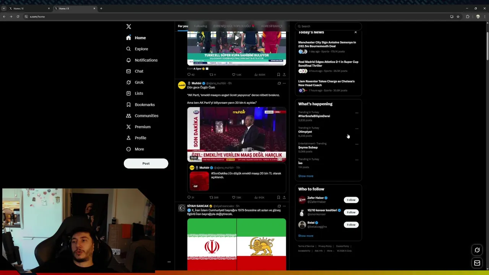Viewport: 489px width, 275px height.
Task: Click the Search field
Action: (x=329, y=26)
